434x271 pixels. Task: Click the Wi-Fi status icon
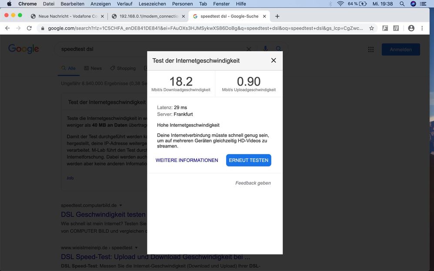341,4
